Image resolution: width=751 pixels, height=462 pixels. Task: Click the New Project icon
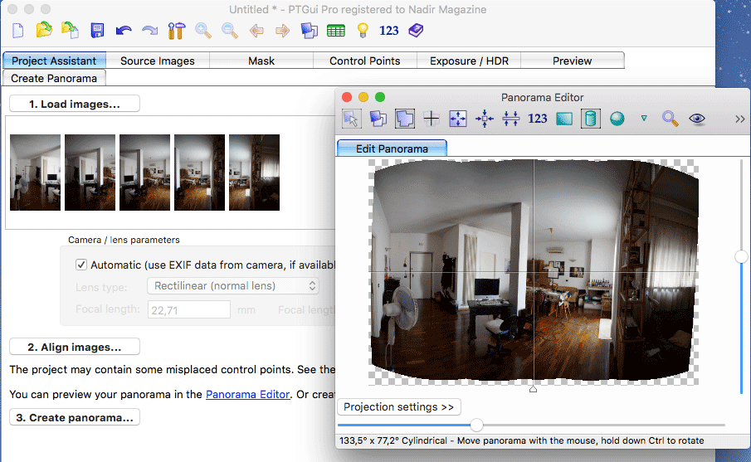click(17, 31)
